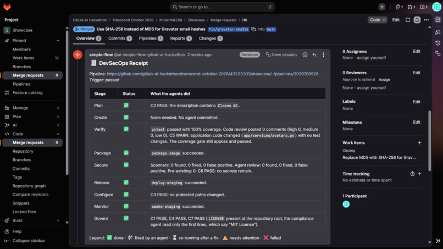This screenshot has height=249, width=443.
Task: Click the Release stage green check
Action: [x=126, y=182]
